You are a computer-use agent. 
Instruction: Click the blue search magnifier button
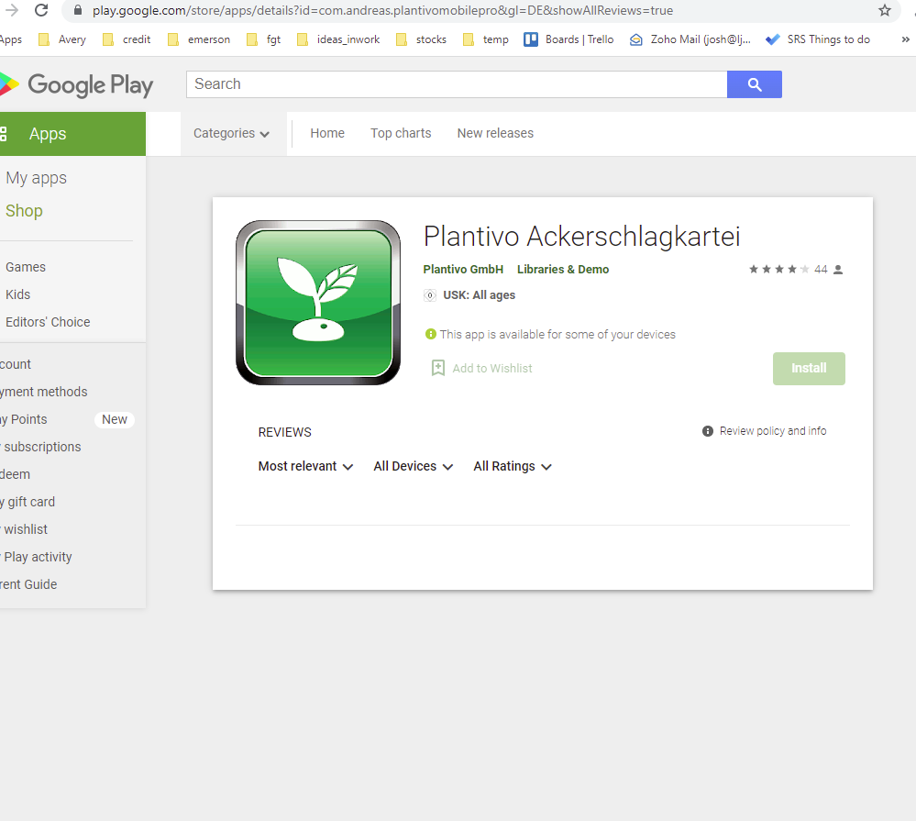point(755,84)
